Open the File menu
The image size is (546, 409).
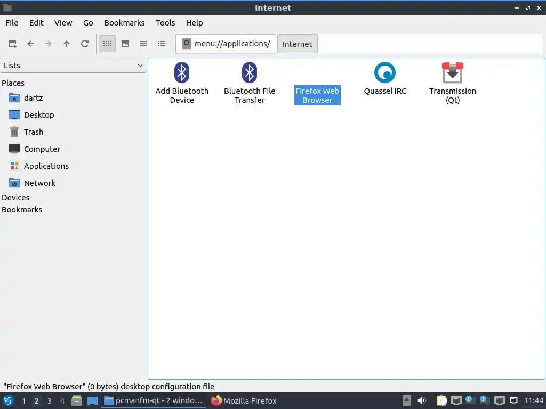pos(12,23)
